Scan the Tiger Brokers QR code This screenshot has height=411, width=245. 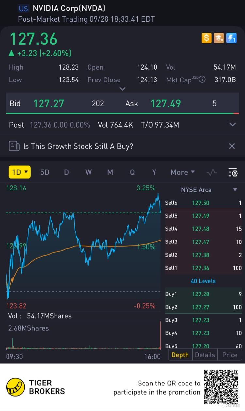tap(221, 387)
